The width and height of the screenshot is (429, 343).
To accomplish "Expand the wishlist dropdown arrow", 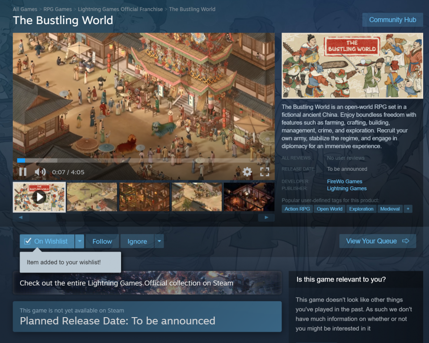I will (x=80, y=241).
